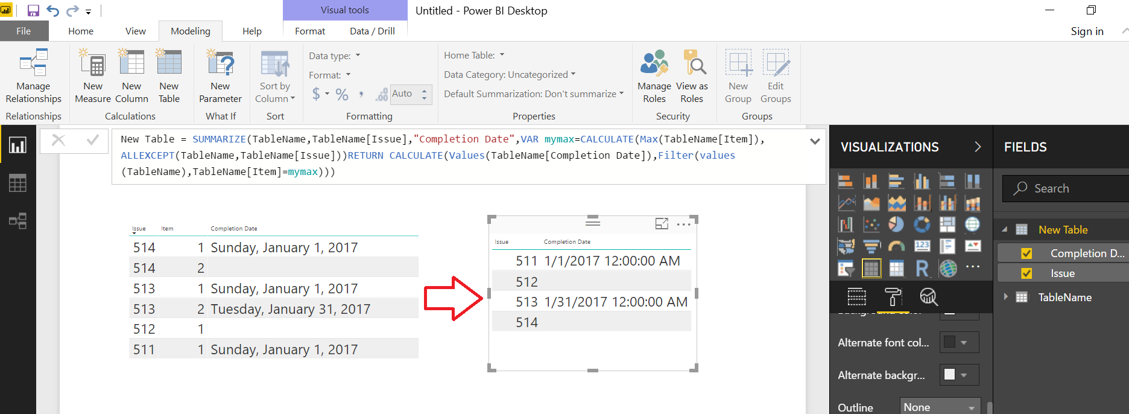Screen dimensions: 1129x414
Task: Commit formula with checkmark button
Action: pos(92,140)
